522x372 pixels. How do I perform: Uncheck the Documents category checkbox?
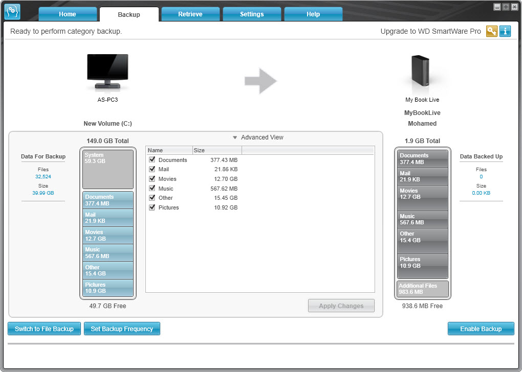coord(152,159)
